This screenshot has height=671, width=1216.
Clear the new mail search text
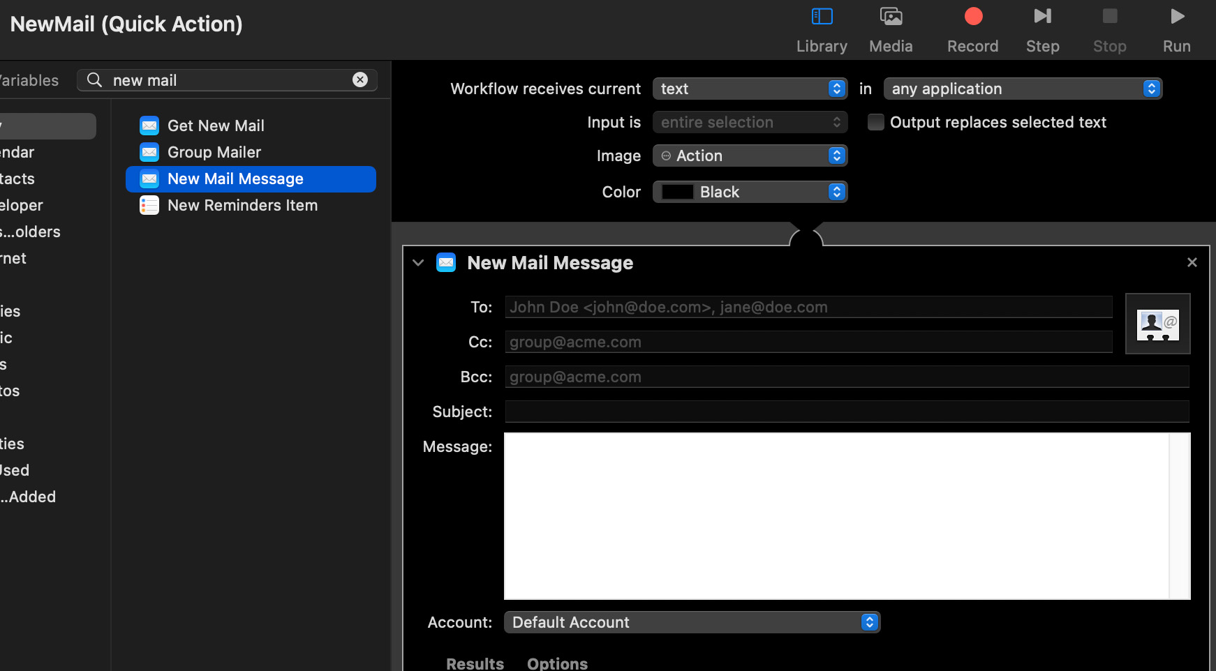coord(360,80)
